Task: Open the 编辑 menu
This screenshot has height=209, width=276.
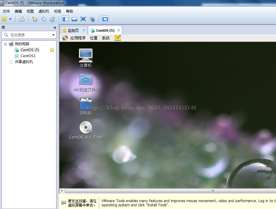Action: 18,11
